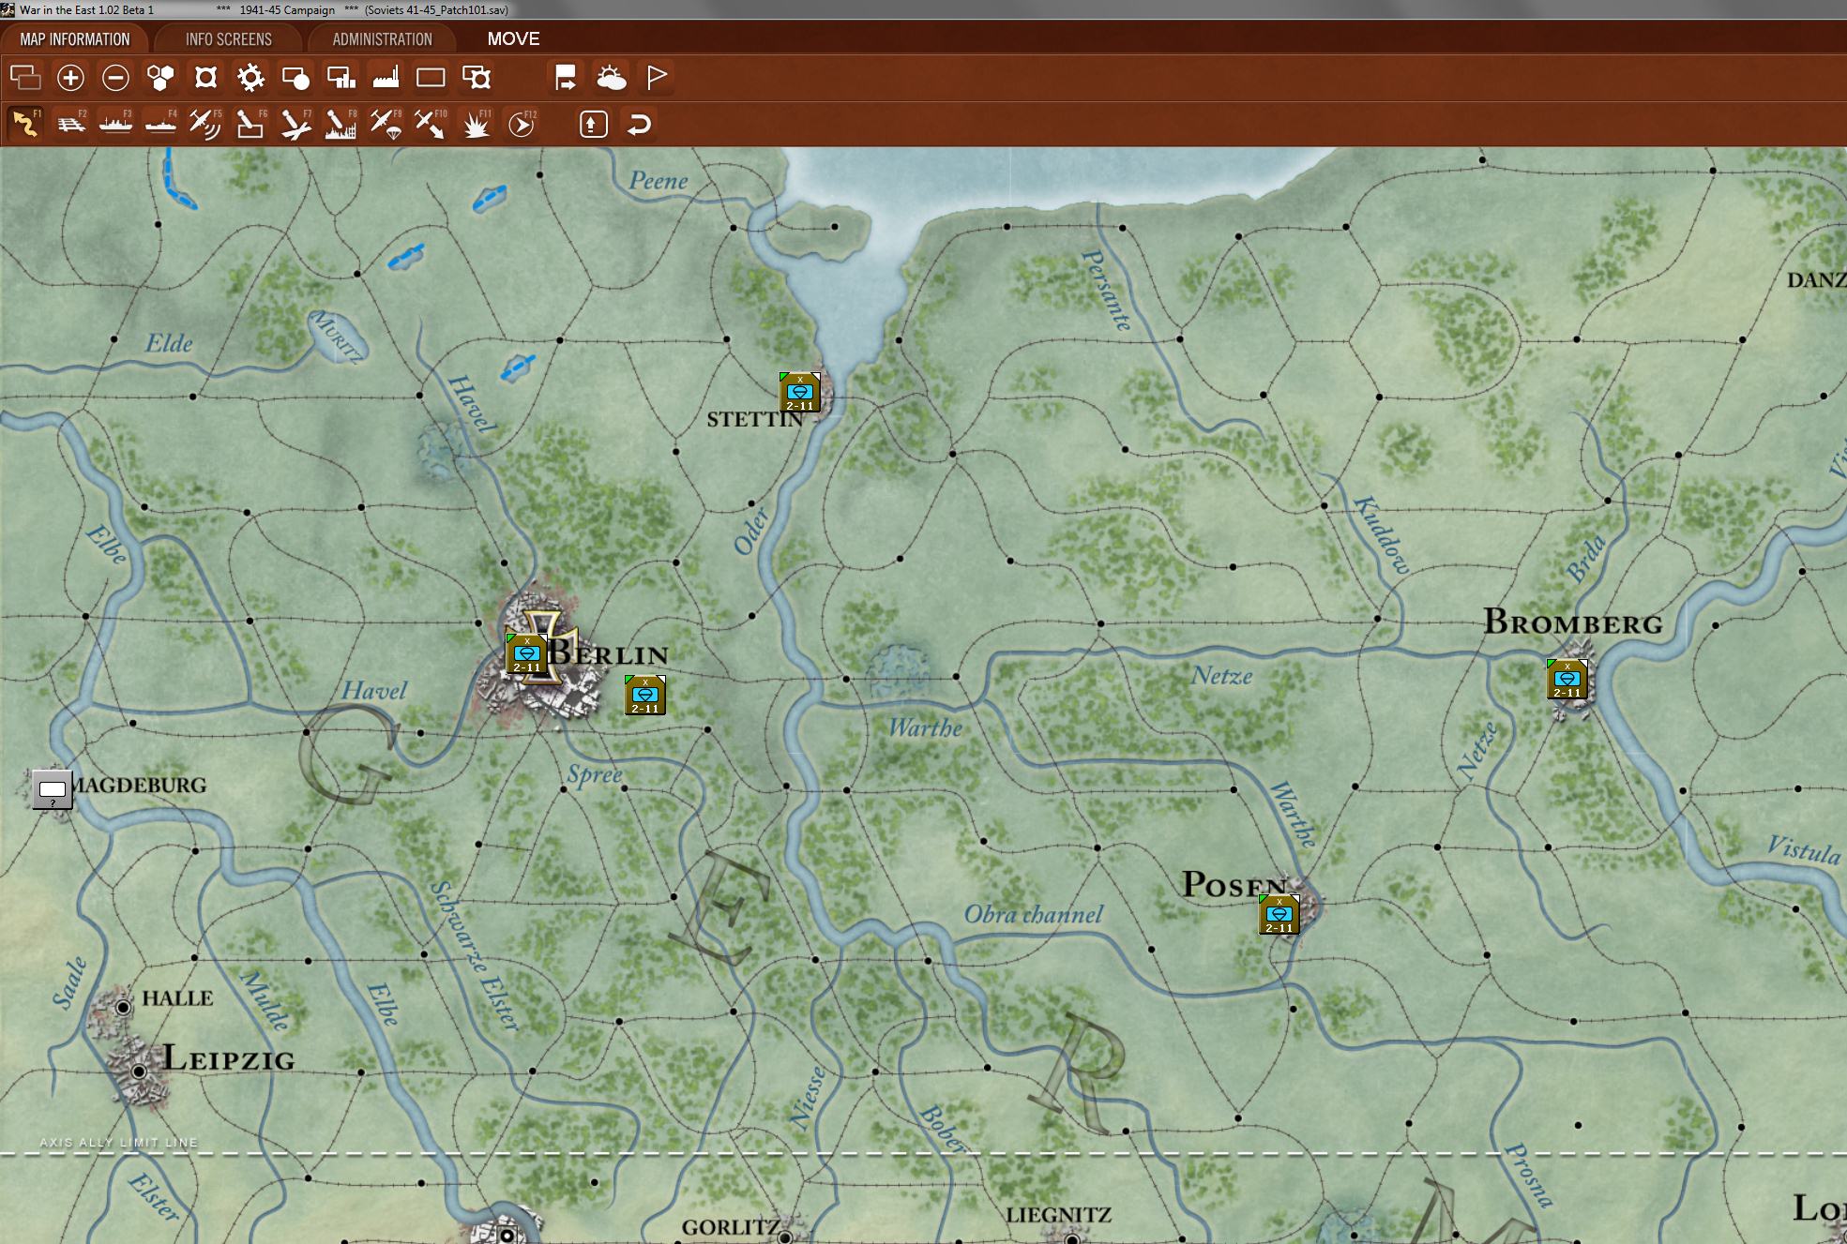Select the F9 air transport parachute icon
Screen dimensions: 1847x1244
tap(386, 124)
